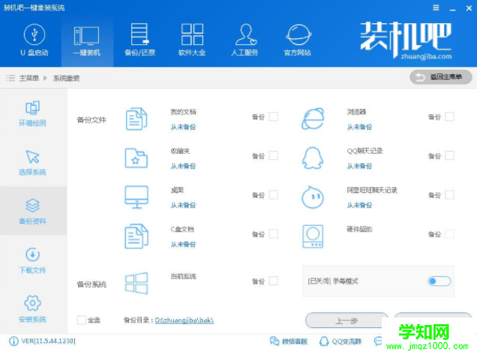
Task: Click the 返回主菜单 return button
Action: click(440, 77)
